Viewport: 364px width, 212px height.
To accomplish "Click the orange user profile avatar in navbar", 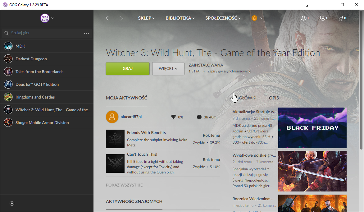I will coord(254,18).
